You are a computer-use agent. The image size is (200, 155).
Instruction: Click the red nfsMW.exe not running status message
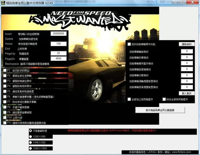coord(112,131)
